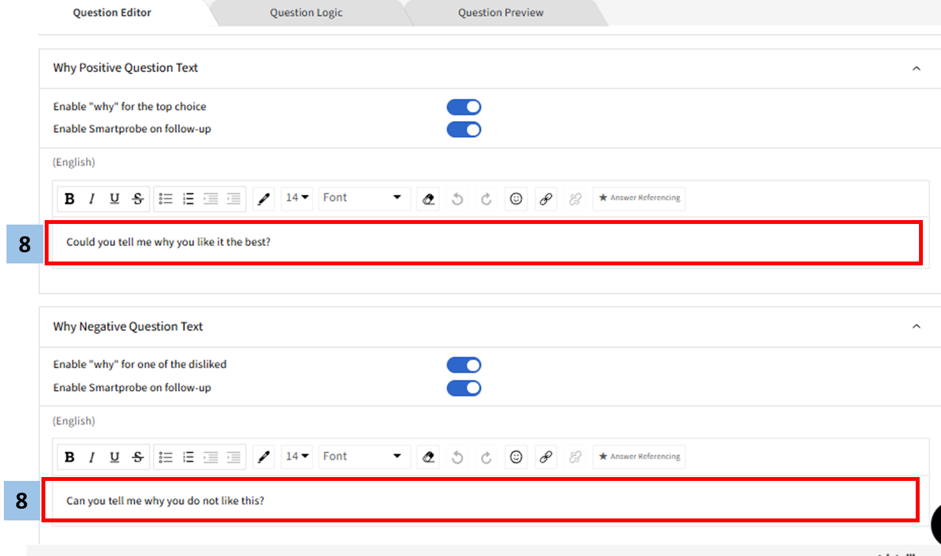
Task: Open the Question Preview tab
Action: (x=501, y=13)
